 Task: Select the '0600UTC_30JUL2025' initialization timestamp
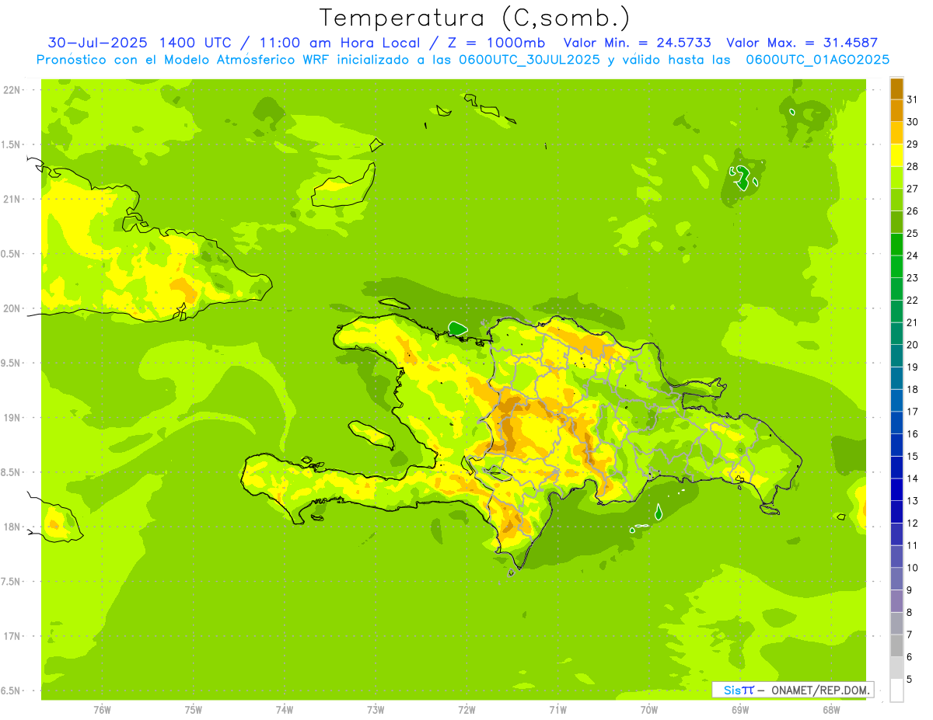(529, 59)
